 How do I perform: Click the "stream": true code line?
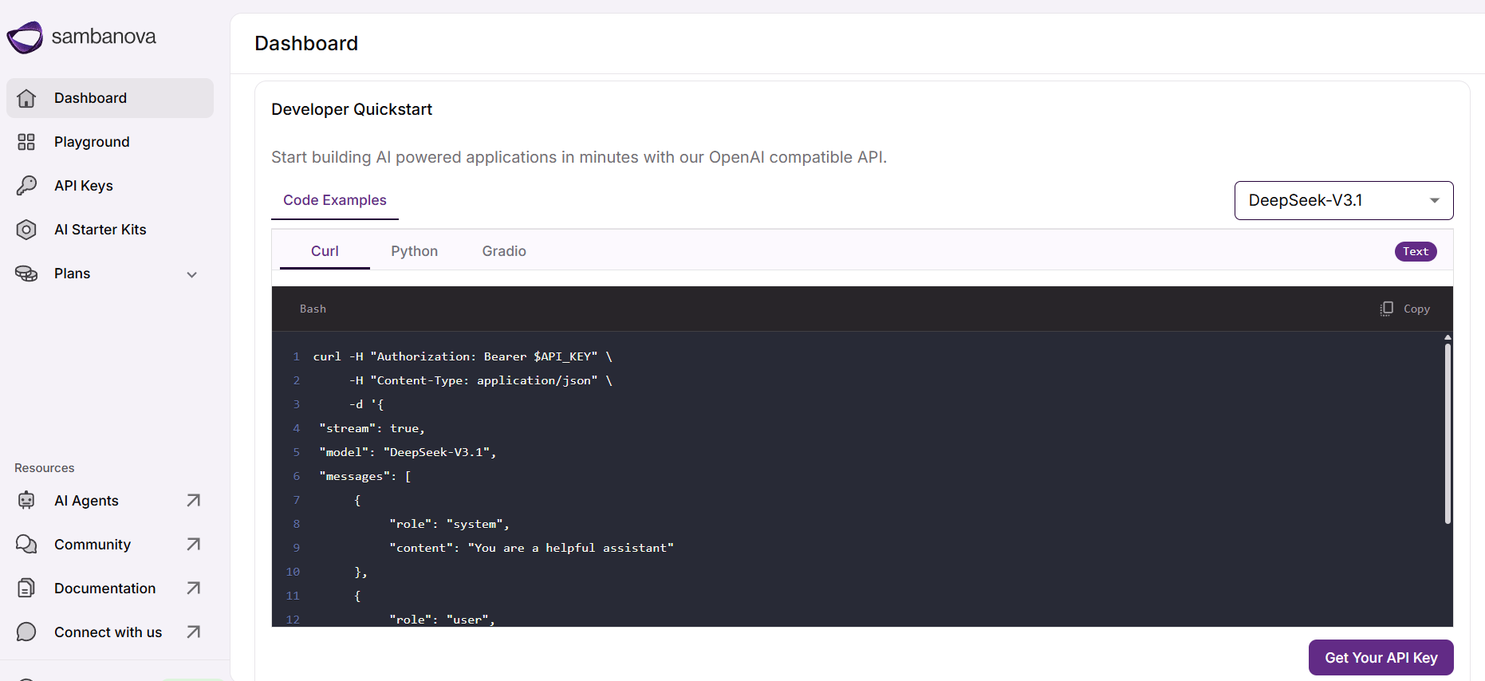click(372, 428)
